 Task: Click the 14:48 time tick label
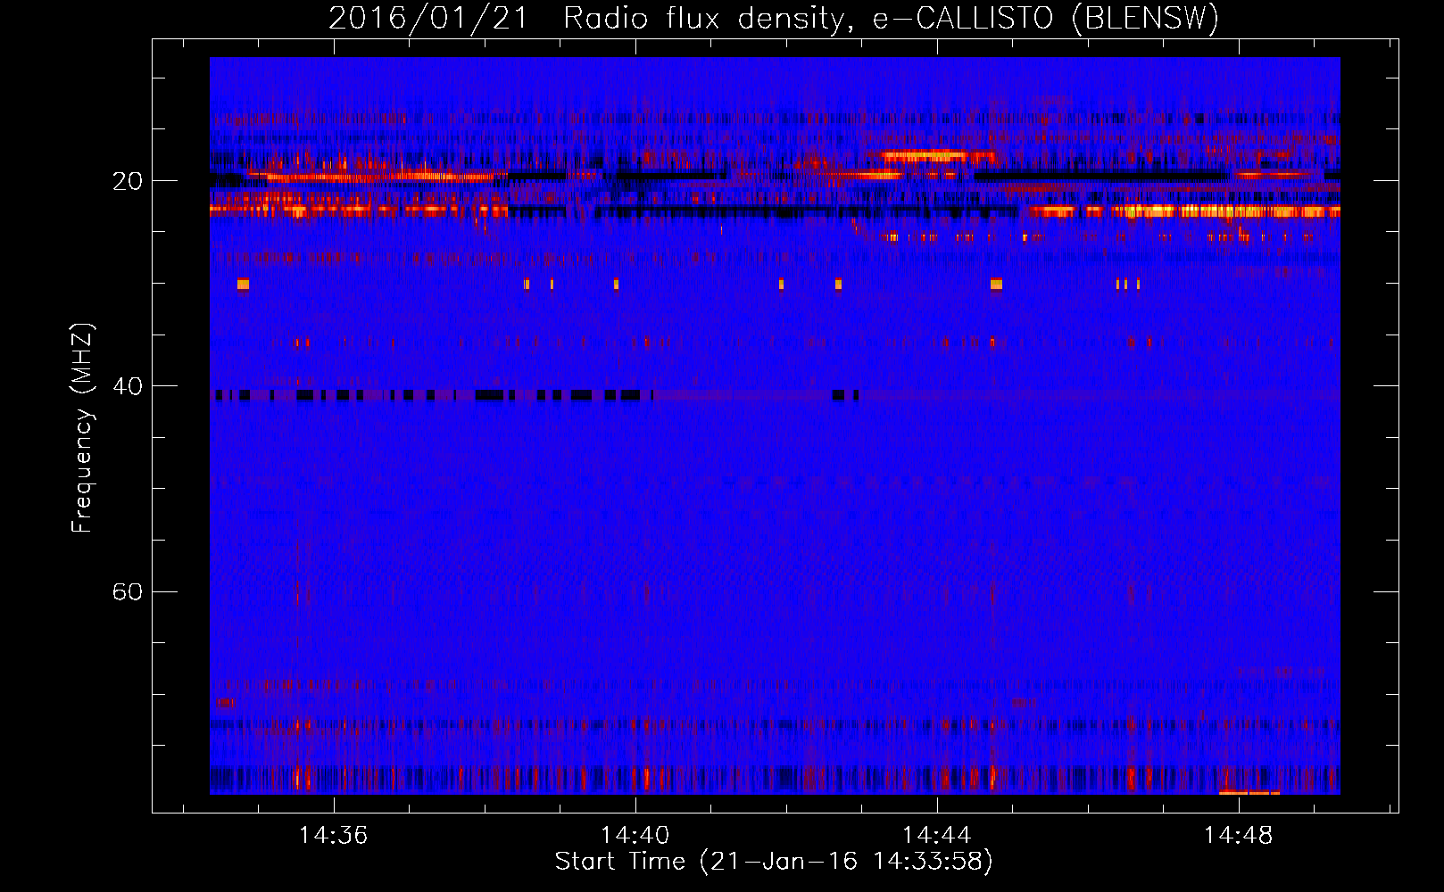tap(1238, 836)
